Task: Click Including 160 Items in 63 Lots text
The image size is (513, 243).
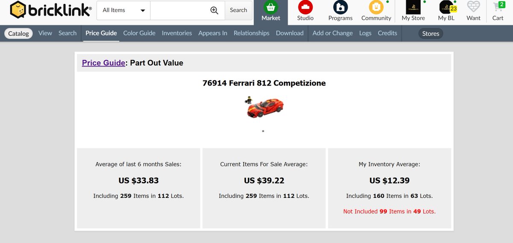Action: pyautogui.click(x=389, y=196)
